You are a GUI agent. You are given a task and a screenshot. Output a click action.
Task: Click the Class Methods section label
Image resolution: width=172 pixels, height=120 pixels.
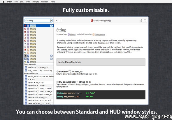tap(30, 65)
